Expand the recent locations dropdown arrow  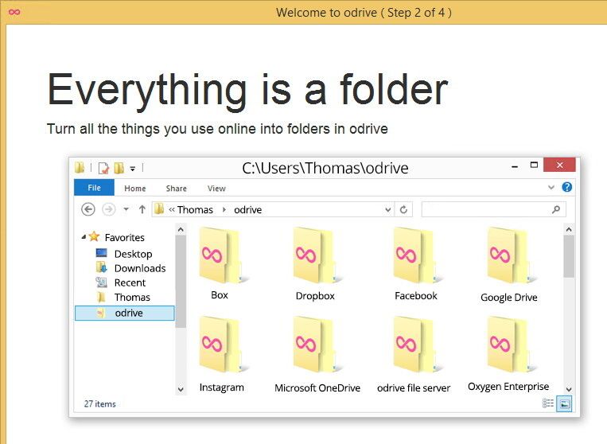click(126, 209)
